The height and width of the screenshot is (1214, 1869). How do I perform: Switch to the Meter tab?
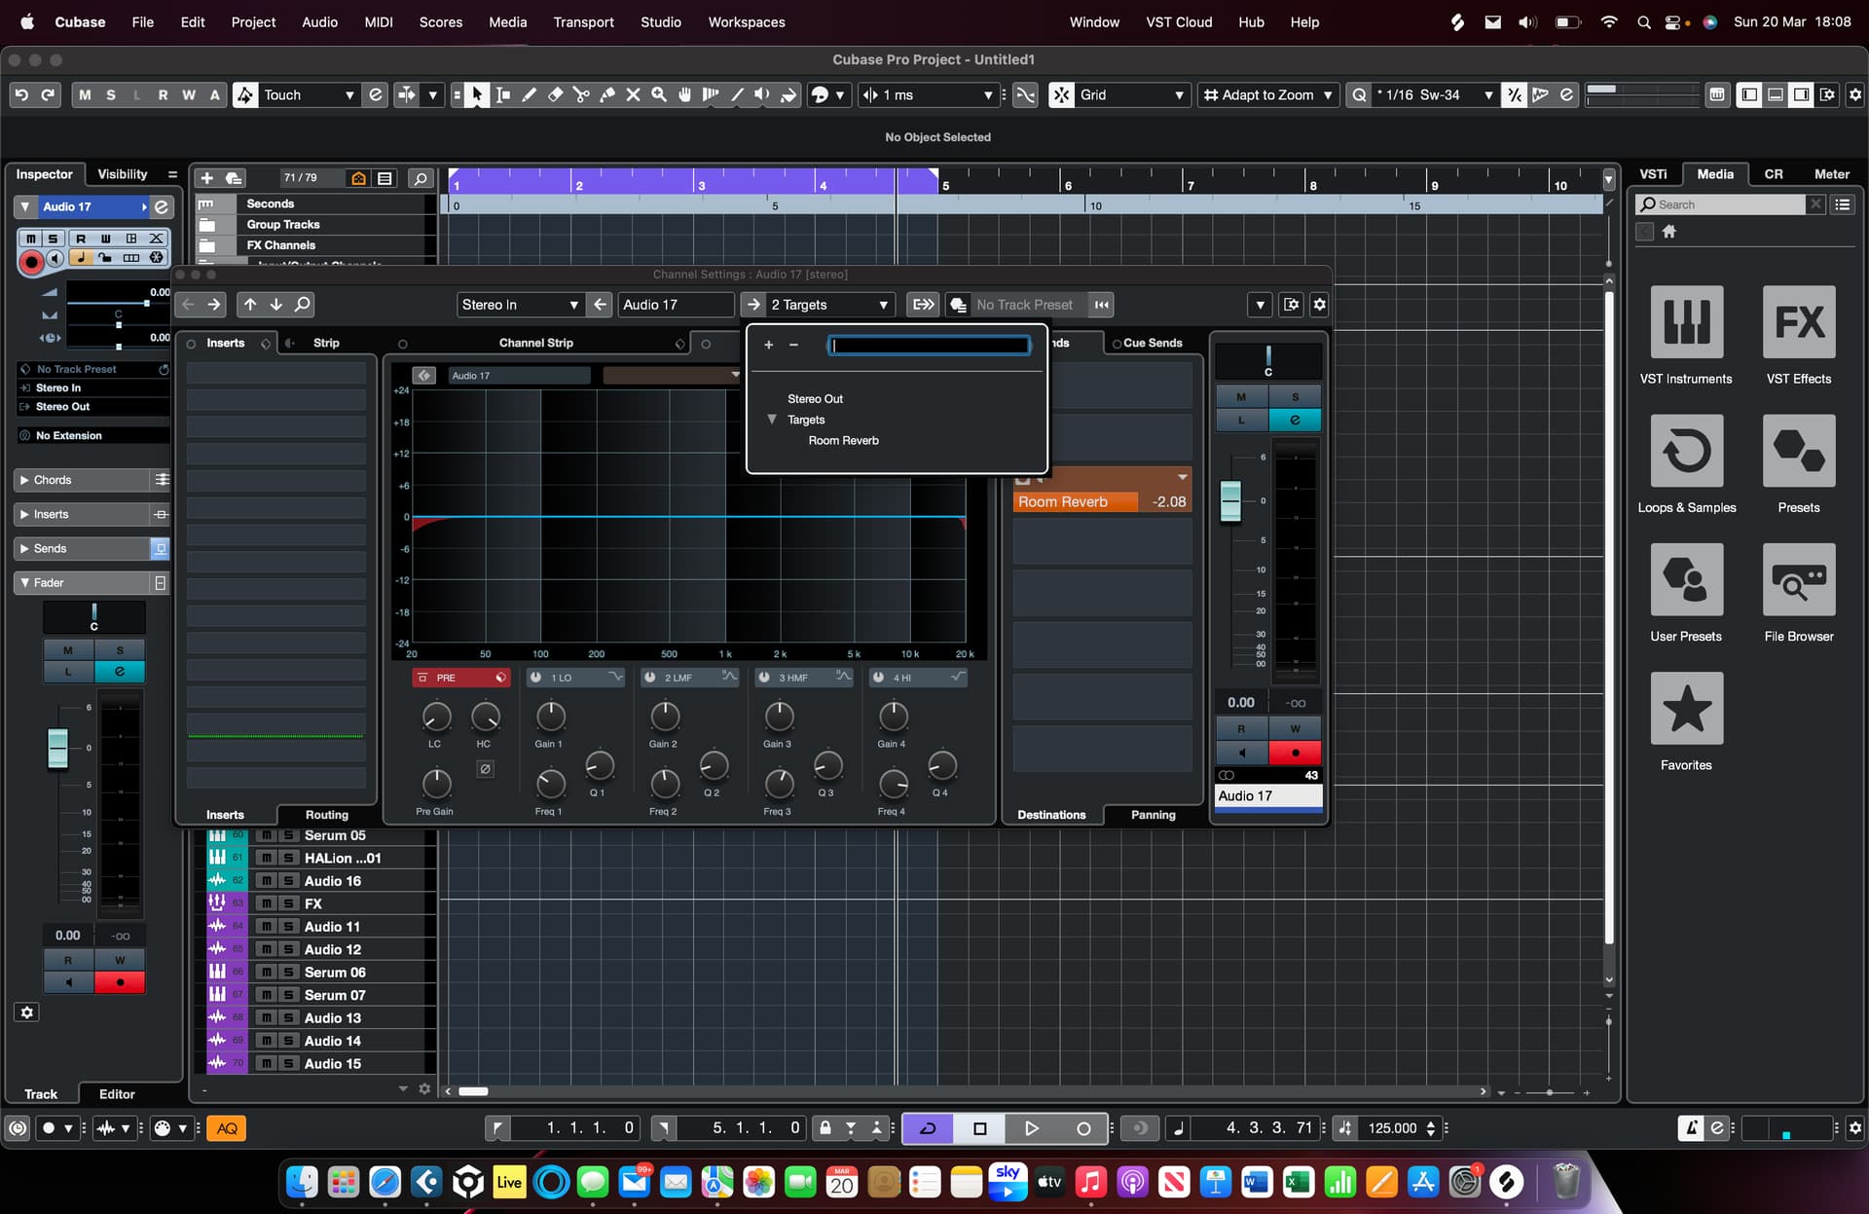point(1831,174)
